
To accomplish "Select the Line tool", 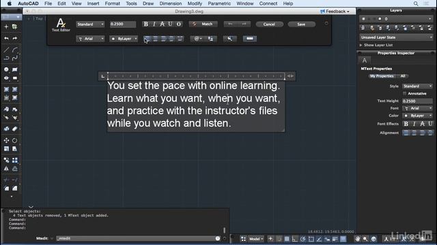I will click(x=6, y=50).
